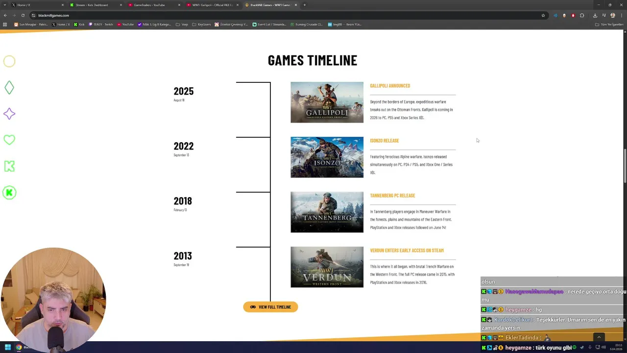
Task: Select the 2018 timeline year marker
Action: click(183, 201)
